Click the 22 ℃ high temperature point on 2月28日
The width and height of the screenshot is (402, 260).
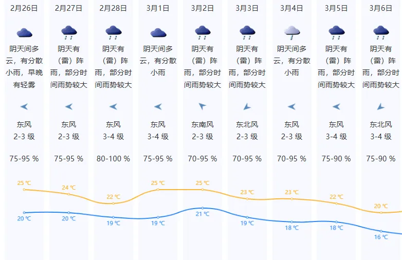(x=113, y=203)
